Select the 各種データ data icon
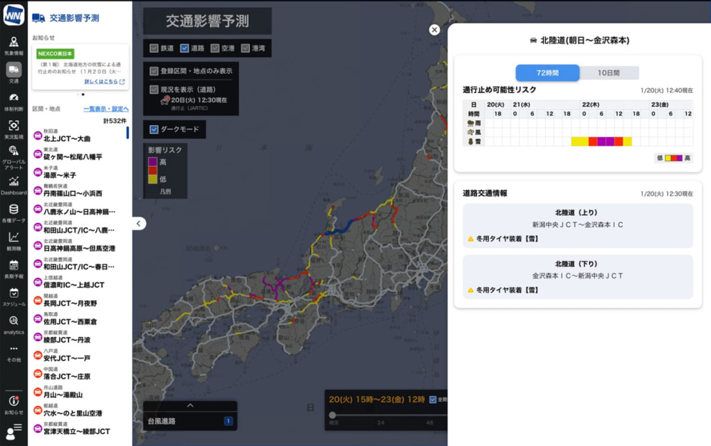The image size is (711, 446). click(x=14, y=208)
